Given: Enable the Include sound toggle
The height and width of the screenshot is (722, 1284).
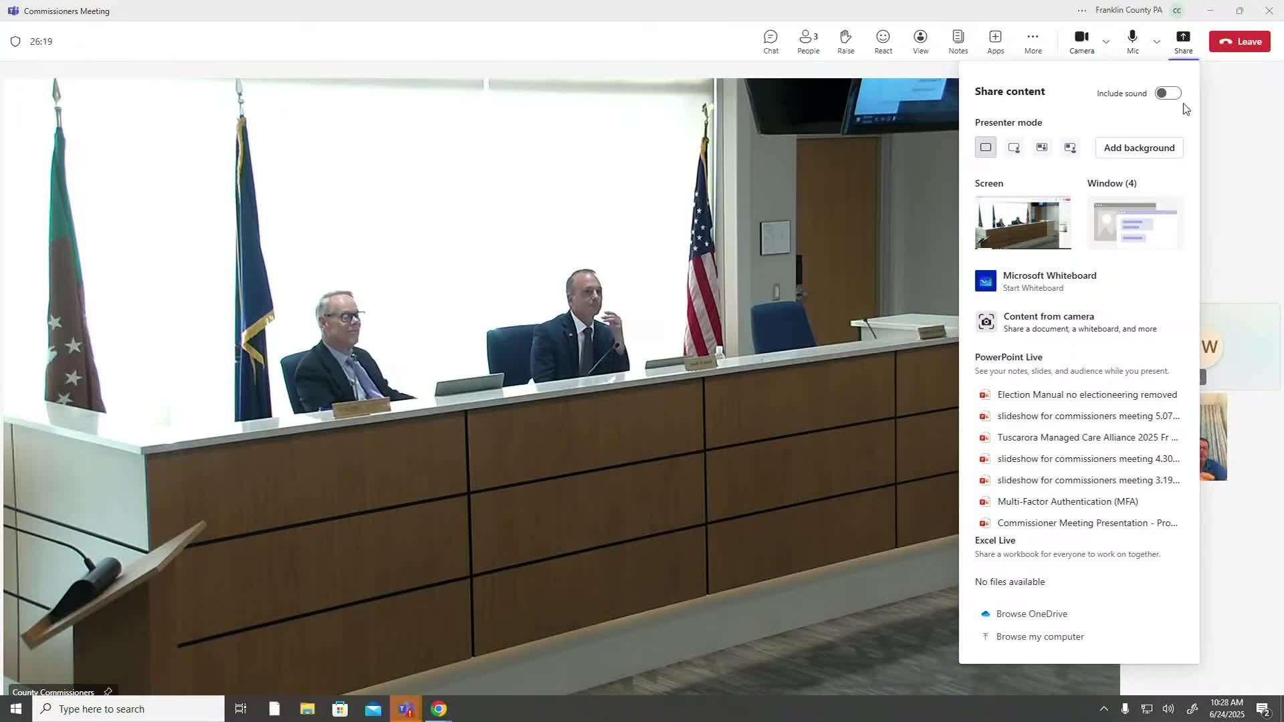Looking at the screenshot, I should coord(1168,93).
